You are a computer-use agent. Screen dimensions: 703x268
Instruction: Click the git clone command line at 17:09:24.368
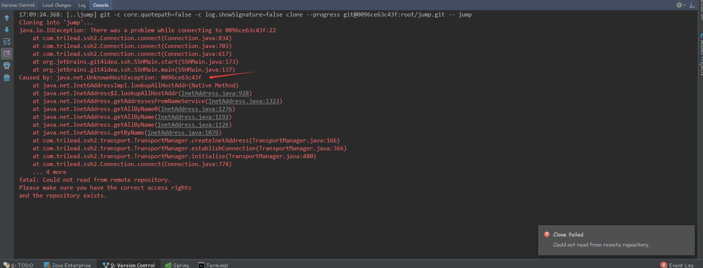[245, 15]
